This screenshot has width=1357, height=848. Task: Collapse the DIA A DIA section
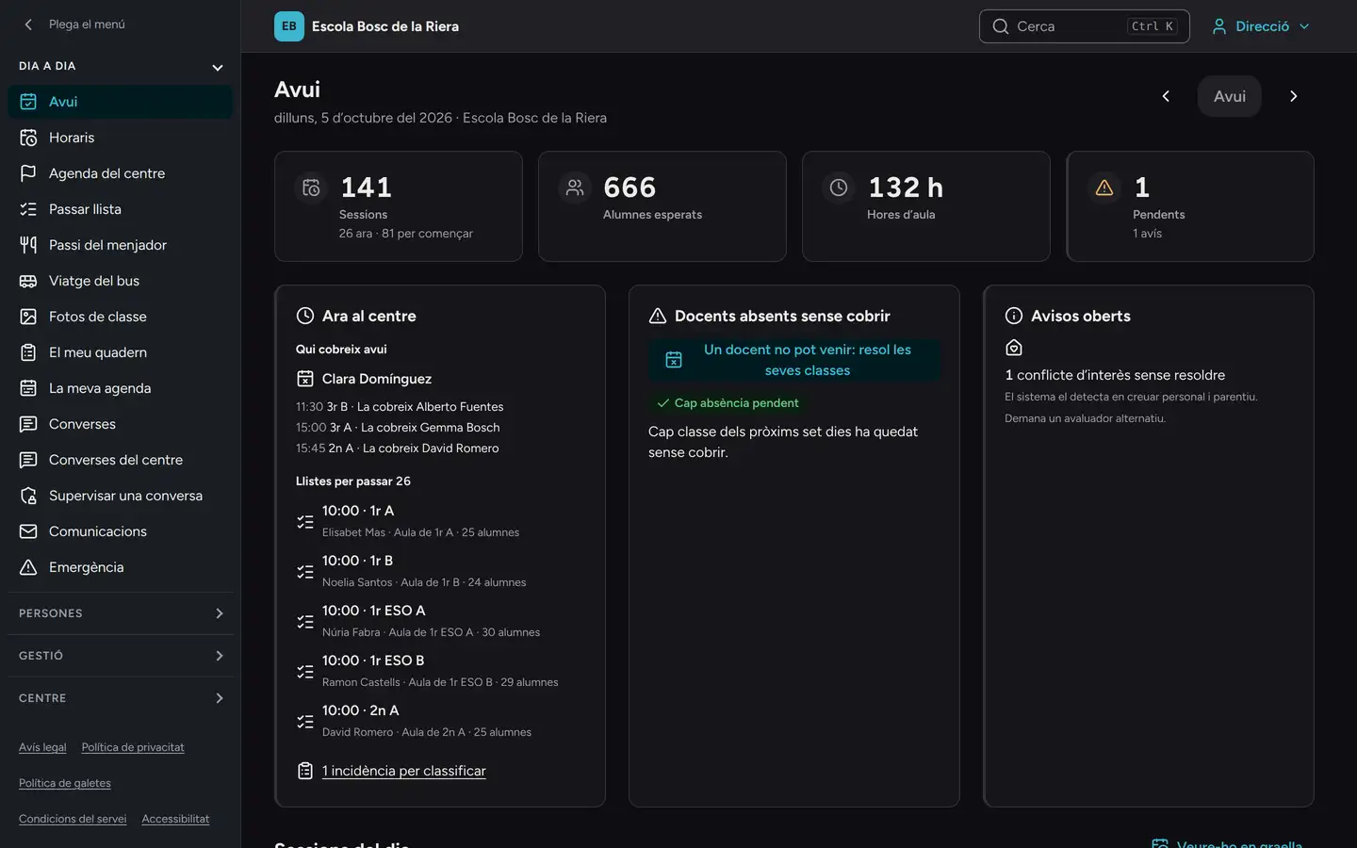coord(121,67)
